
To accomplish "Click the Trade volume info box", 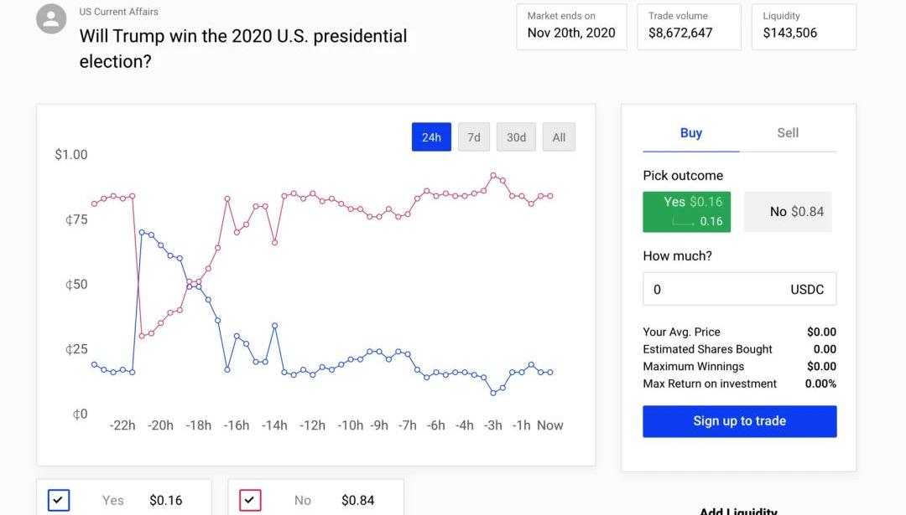I will point(689,26).
